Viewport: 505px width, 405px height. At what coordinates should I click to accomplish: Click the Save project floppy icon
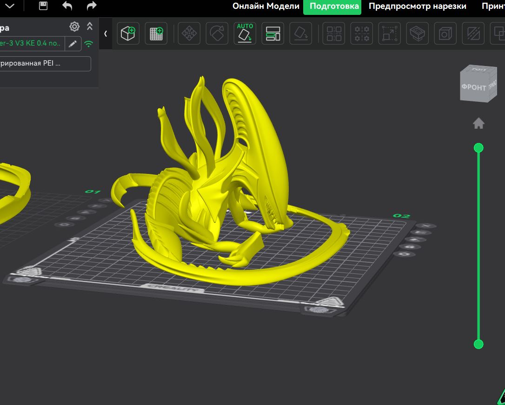tap(43, 6)
